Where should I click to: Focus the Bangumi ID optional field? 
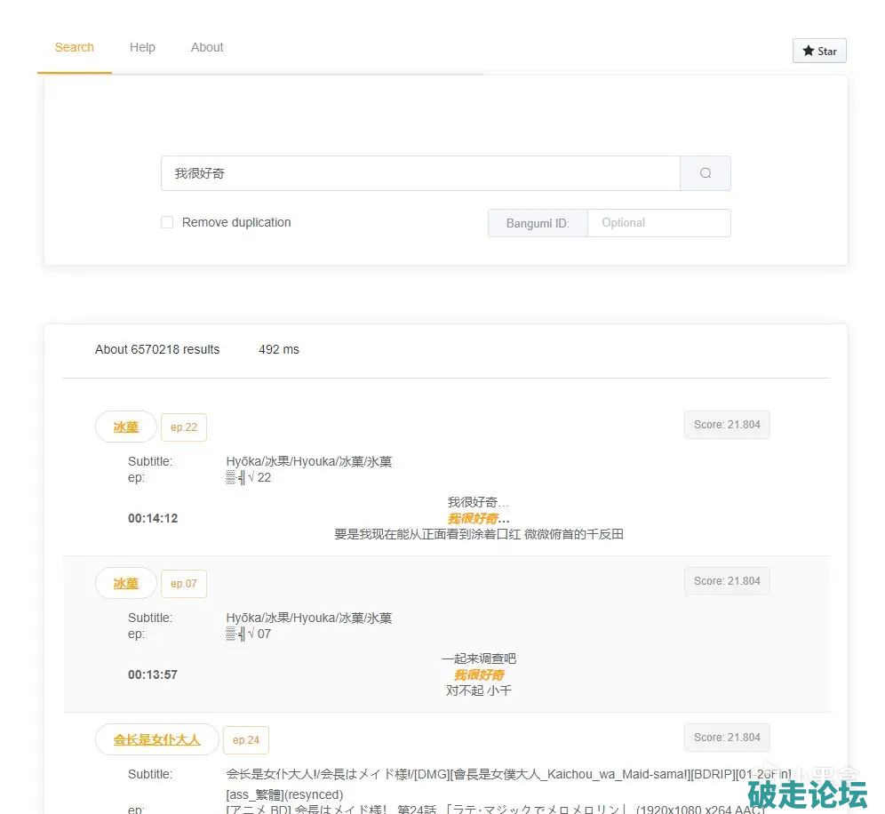[658, 223]
